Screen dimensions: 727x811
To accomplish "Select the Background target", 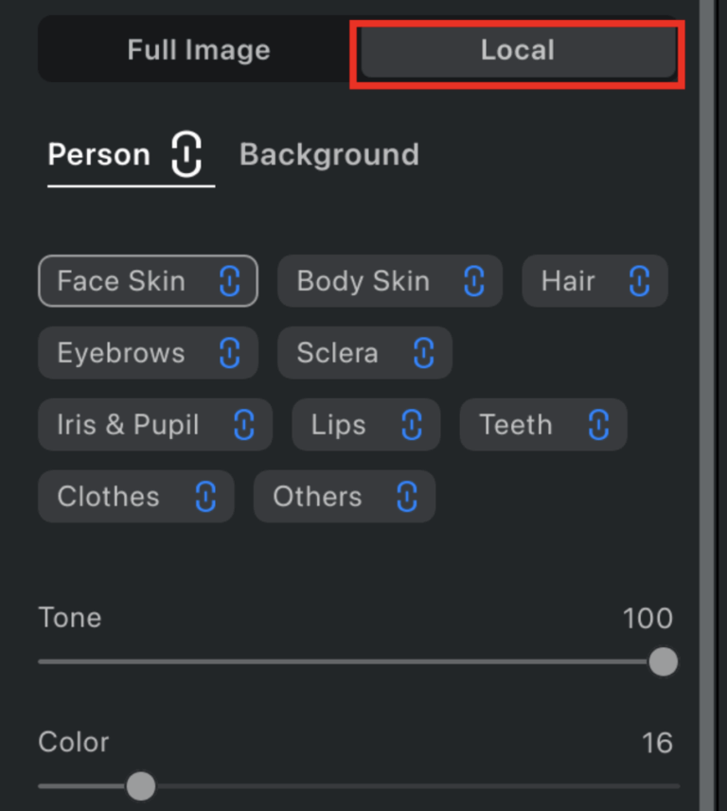I will click(328, 154).
